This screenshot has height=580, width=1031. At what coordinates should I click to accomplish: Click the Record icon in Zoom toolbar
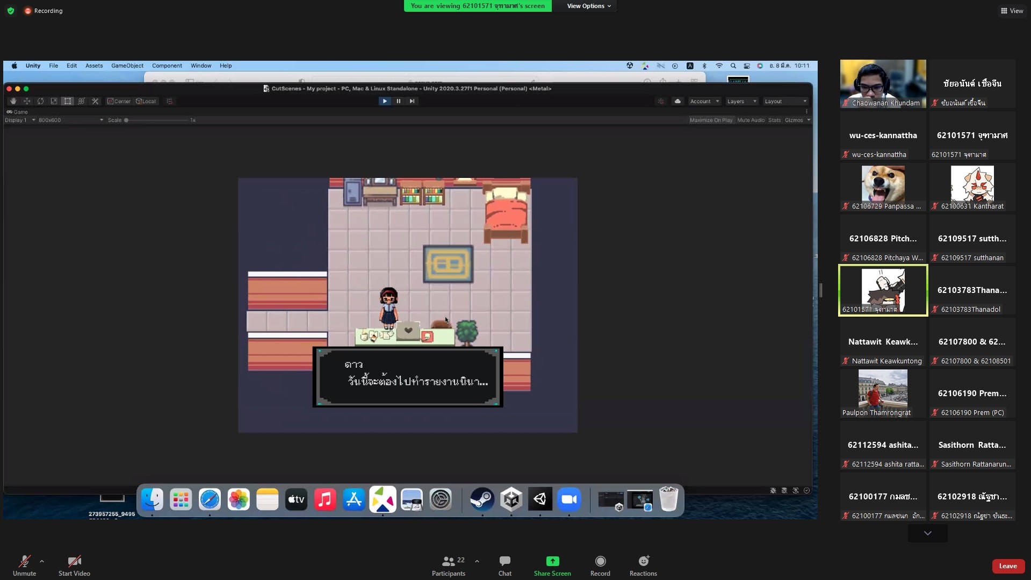coord(600,561)
